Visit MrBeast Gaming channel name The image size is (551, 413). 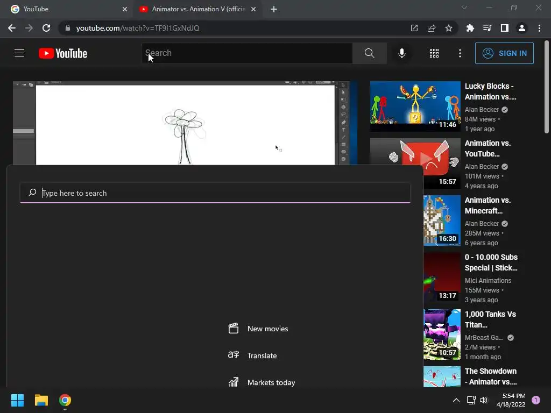pyautogui.click(x=484, y=338)
